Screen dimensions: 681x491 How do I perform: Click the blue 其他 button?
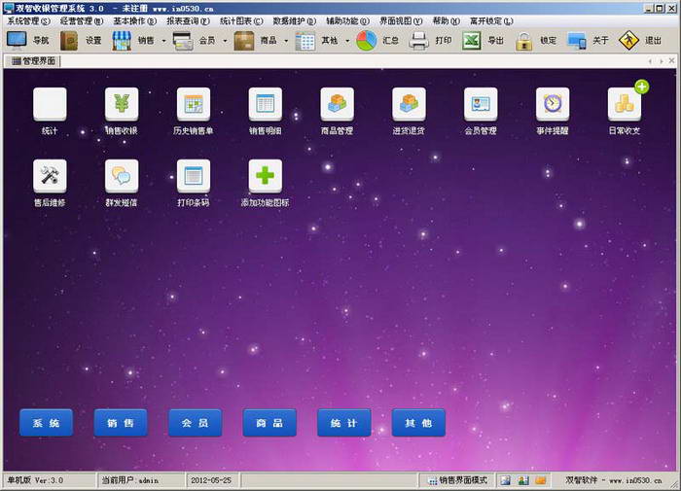(418, 422)
